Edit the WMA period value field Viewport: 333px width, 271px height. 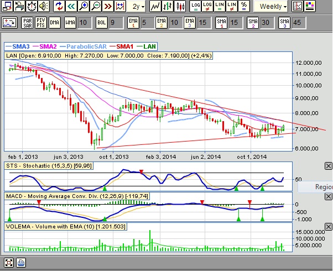click(83, 23)
